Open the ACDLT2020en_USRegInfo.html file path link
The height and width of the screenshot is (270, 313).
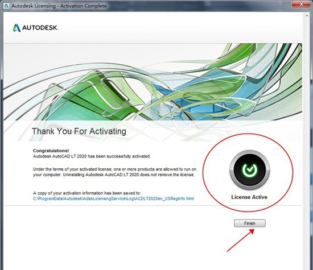113,198
